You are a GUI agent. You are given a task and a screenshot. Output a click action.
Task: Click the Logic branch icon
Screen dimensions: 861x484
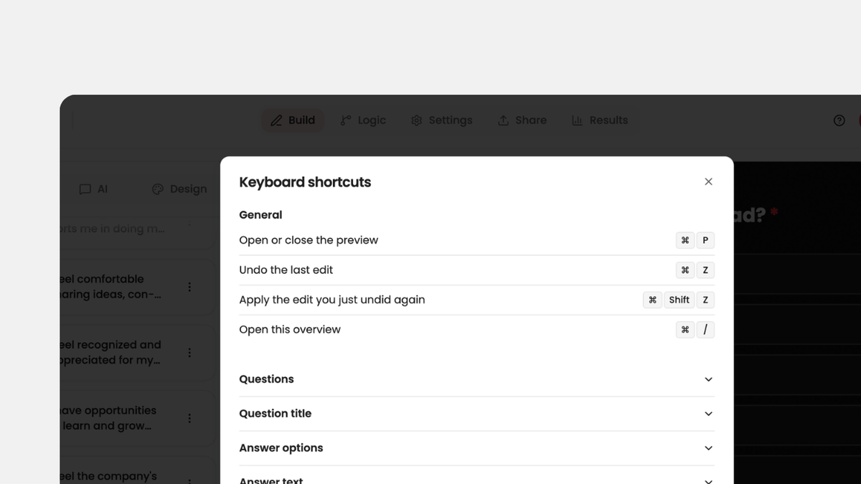[x=346, y=120]
